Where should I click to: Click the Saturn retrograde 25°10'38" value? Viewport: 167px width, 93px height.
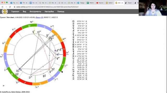click(81, 35)
